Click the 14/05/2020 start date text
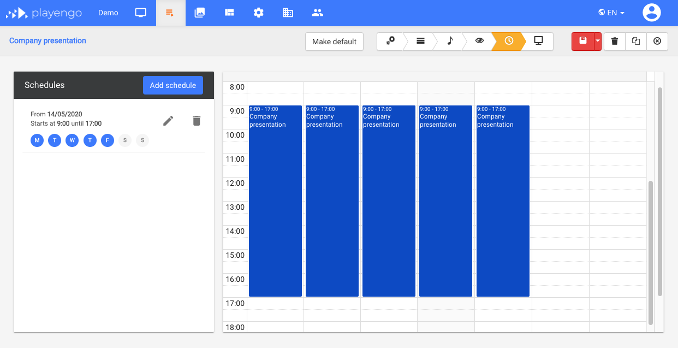The image size is (678, 348). click(x=64, y=114)
